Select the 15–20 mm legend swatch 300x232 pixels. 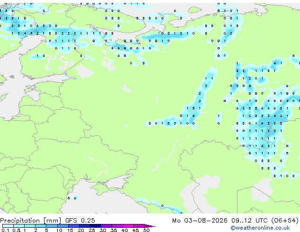point(74,226)
